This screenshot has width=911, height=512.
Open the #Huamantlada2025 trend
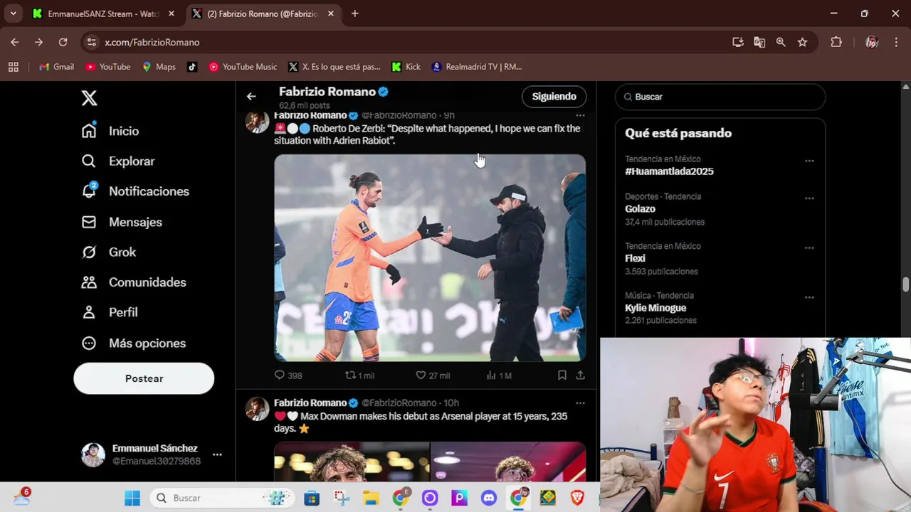[669, 171]
